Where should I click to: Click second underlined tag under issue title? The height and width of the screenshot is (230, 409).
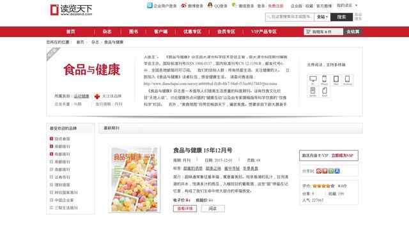pyautogui.click(x=213, y=169)
